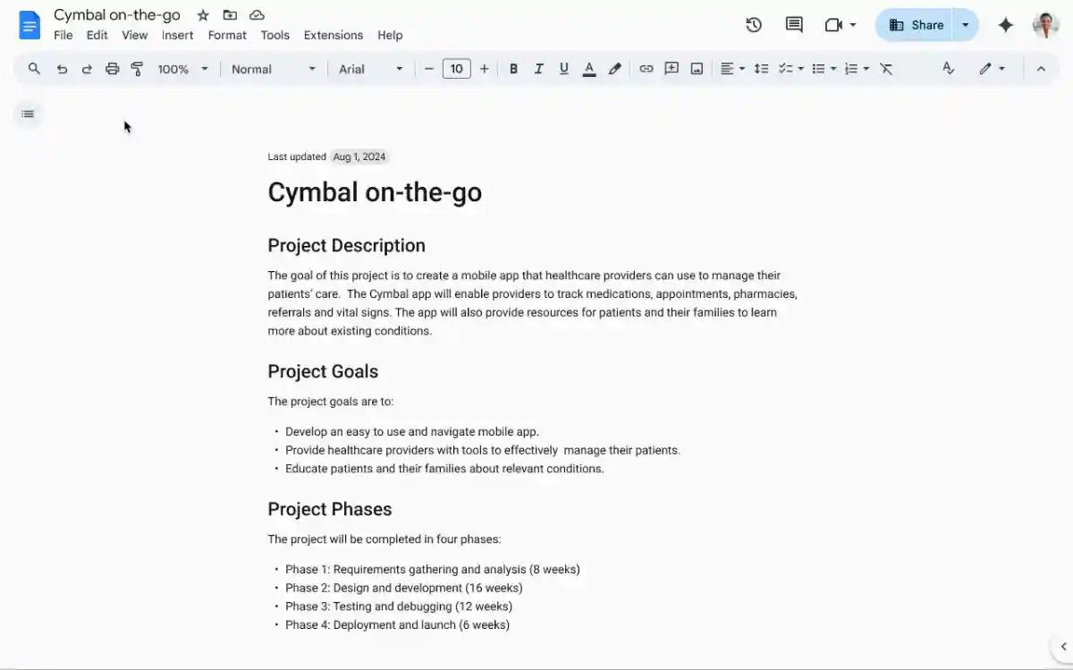Image resolution: width=1073 pixels, height=670 pixels.
Task: Open the Arial font dropdown
Action: (370, 69)
